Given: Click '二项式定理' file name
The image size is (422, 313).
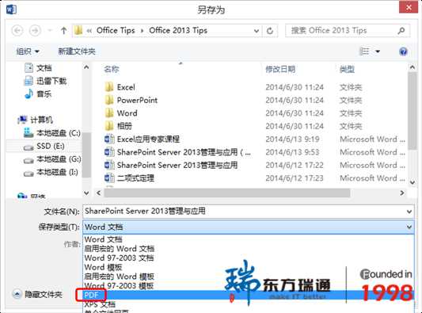Looking at the screenshot, I should pos(135,177).
